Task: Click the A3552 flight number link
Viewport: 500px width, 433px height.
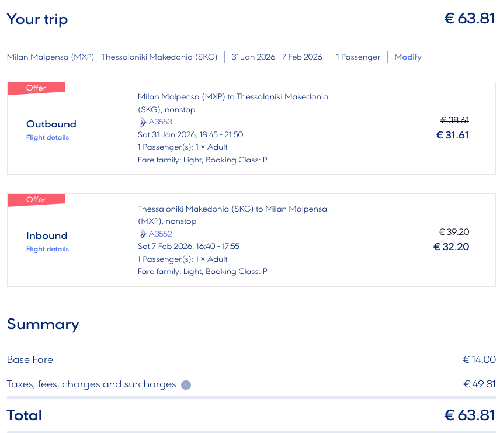Action: pyautogui.click(x=161, y=234)
